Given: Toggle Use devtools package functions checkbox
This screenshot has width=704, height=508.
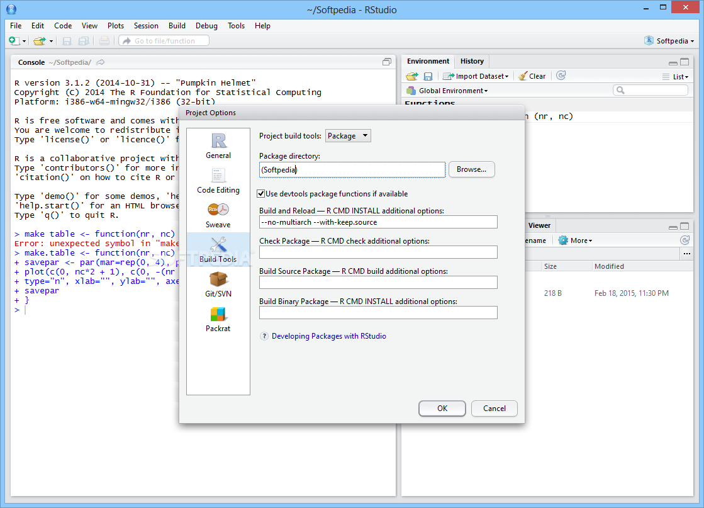Looking at the screenshot, I should click(x=260, y=194).
